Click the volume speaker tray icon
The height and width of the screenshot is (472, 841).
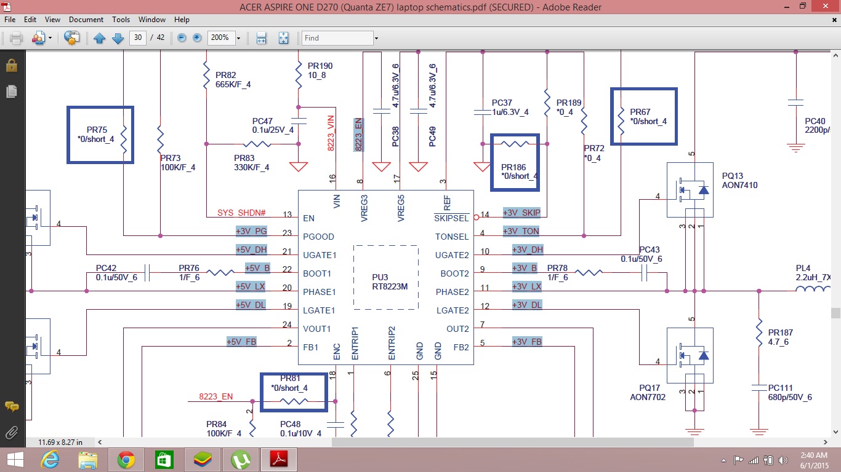(x=783, y=460)
